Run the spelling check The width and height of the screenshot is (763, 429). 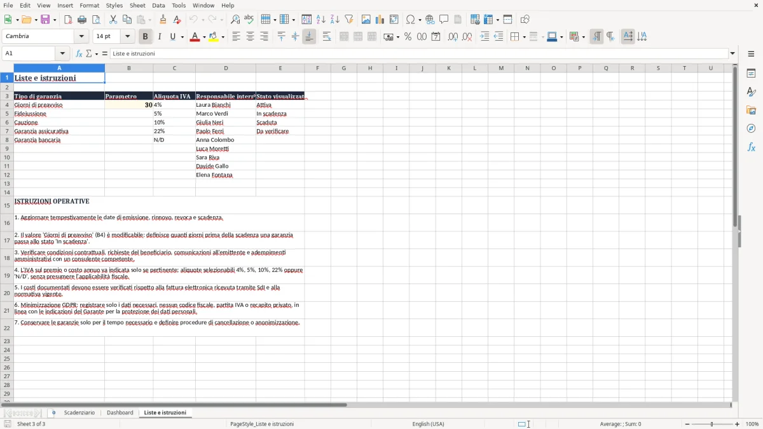[249, 20]
